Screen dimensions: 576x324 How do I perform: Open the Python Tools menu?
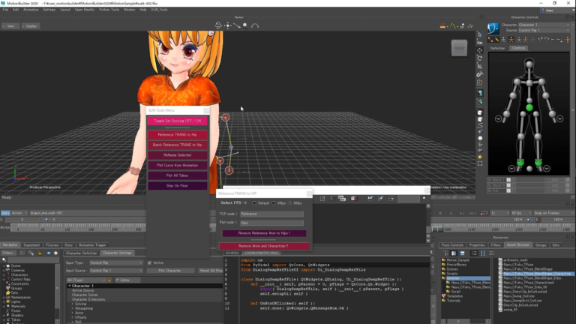(109, 10)
